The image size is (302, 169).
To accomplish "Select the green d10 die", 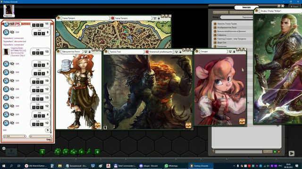I will click(x=74, y=152).
